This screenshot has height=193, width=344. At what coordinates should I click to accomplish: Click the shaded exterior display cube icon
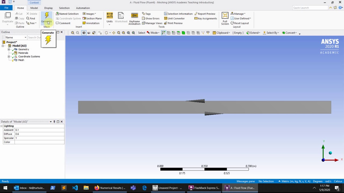[x=84, y=33]
